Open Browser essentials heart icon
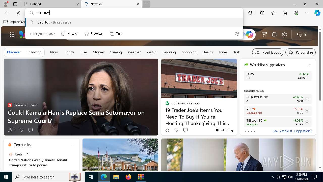This screenshot has width=323, height=182. 296,13
